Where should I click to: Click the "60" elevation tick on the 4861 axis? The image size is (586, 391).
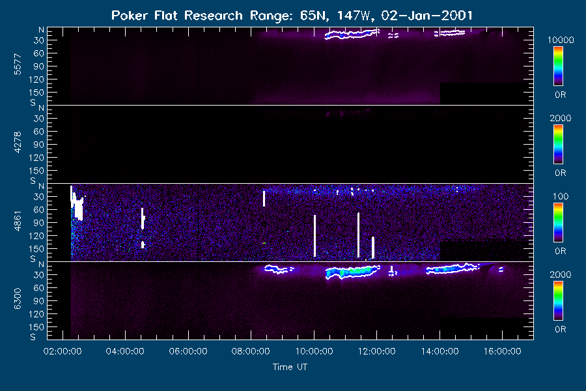point(39,210)
